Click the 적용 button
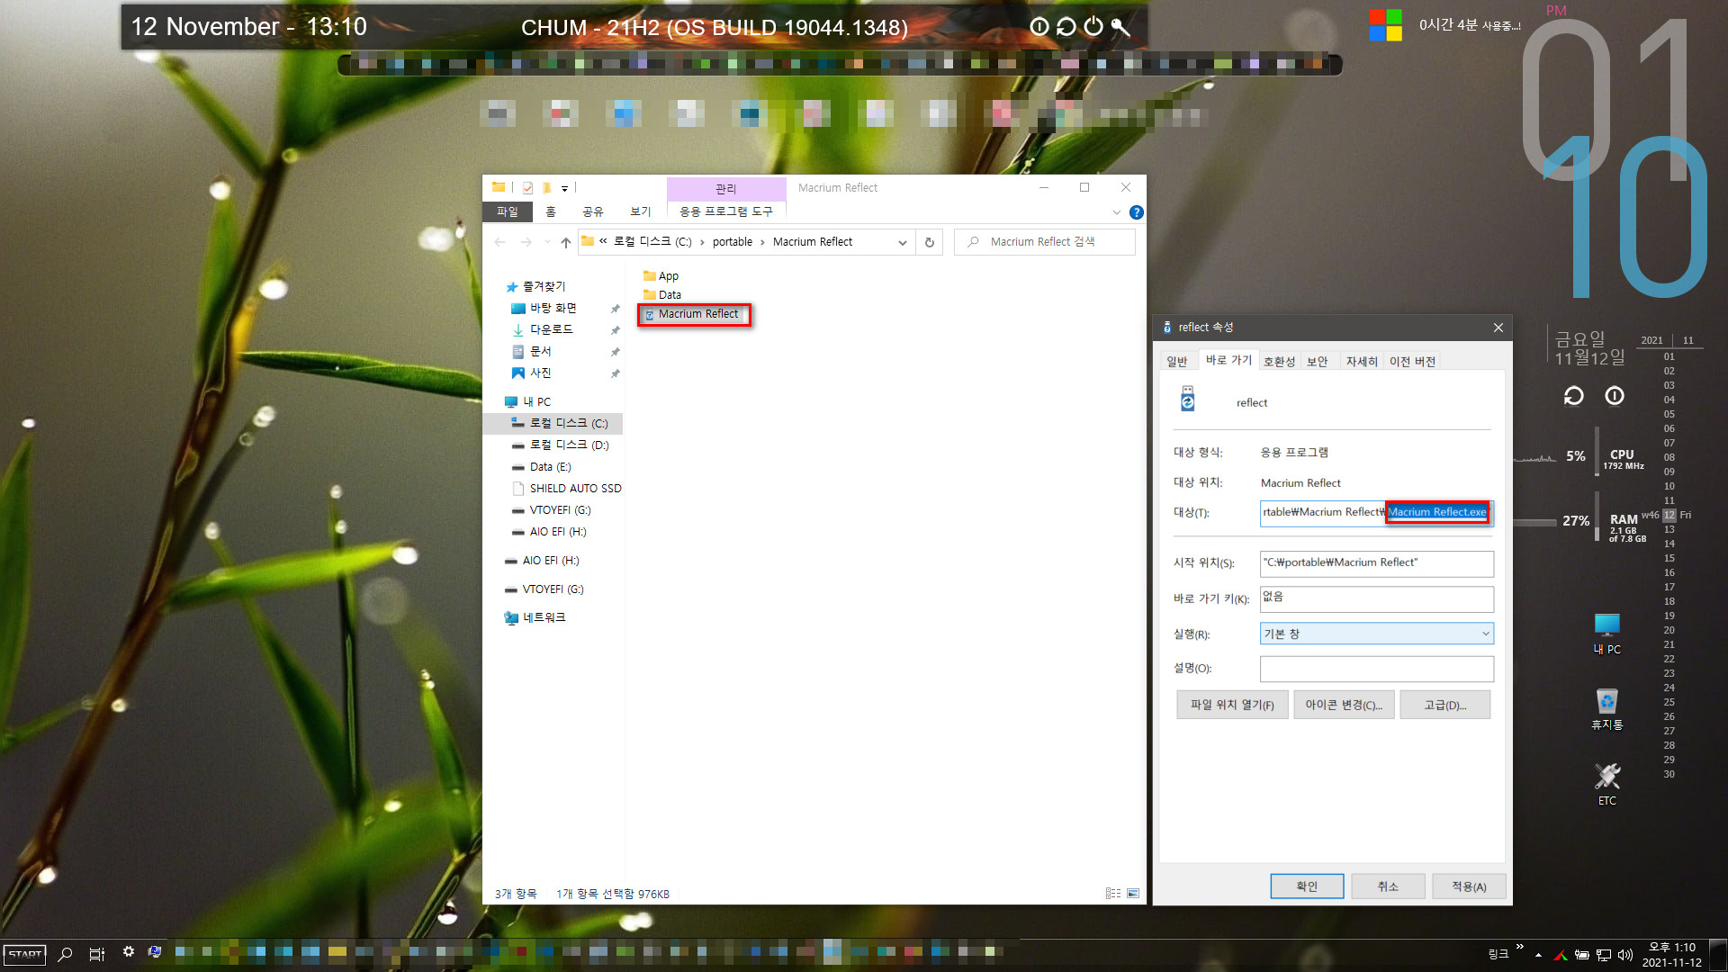The image size is (1728, 972). [x=1469, y=886]
